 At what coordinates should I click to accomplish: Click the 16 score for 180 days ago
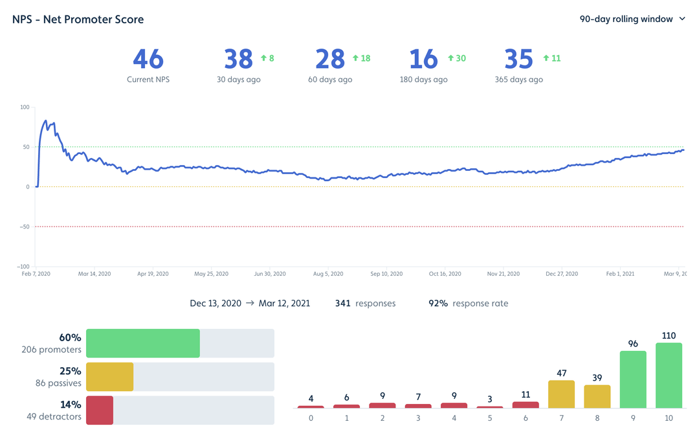(x=423, y=59)
